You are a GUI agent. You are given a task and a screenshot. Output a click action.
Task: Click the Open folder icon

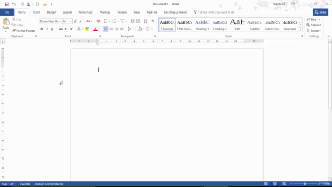(x=45, y=4)
